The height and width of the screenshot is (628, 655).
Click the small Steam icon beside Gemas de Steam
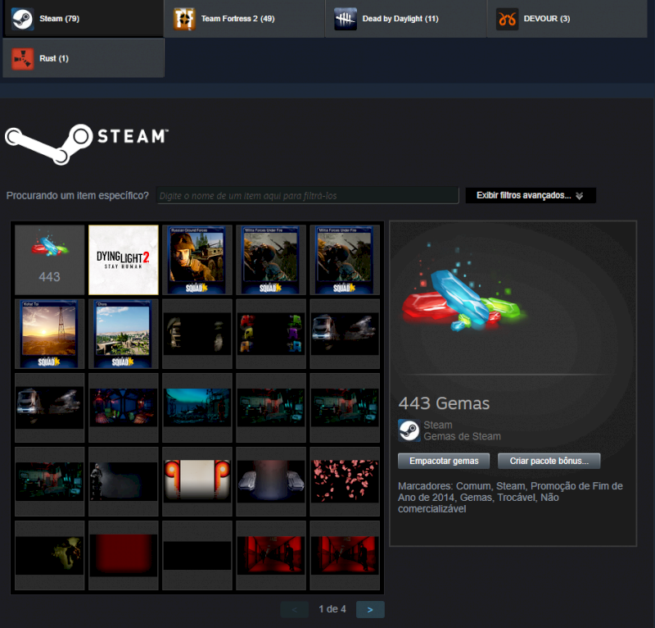click(409, 430)
